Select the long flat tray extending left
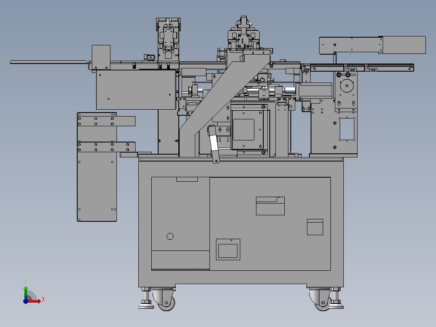Screen dimensions: 436x327 pyautogui.click(x=49, y=62)
